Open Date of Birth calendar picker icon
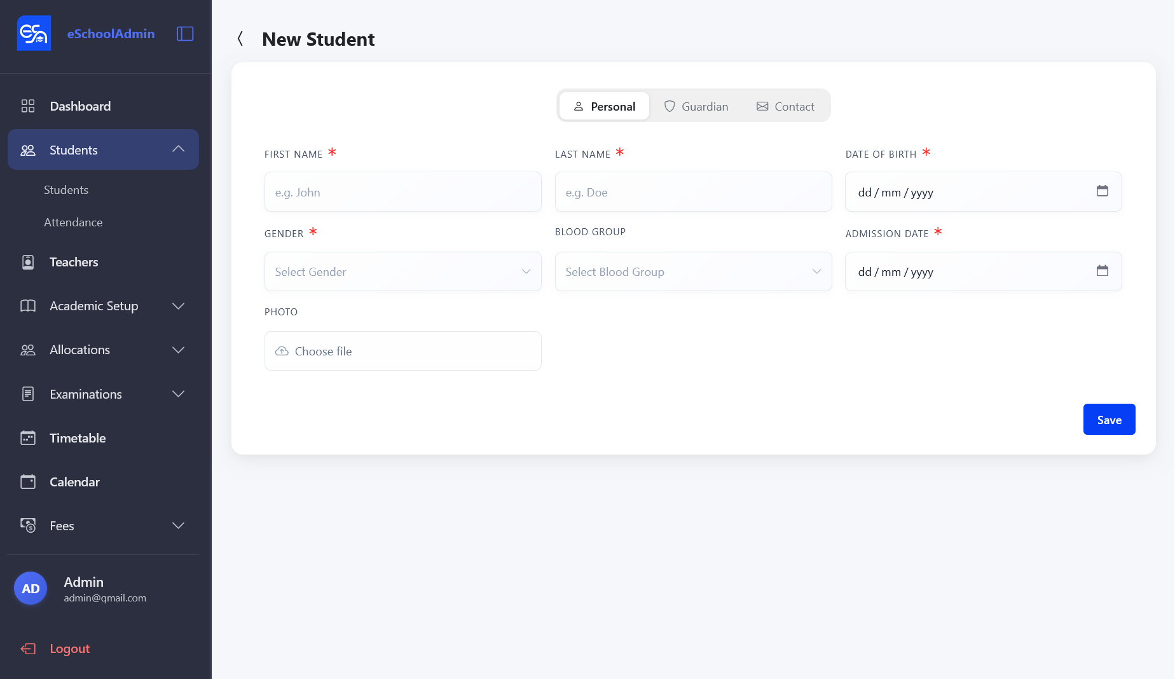Viewport: 1175px width, 679px height. (1103, 191)
